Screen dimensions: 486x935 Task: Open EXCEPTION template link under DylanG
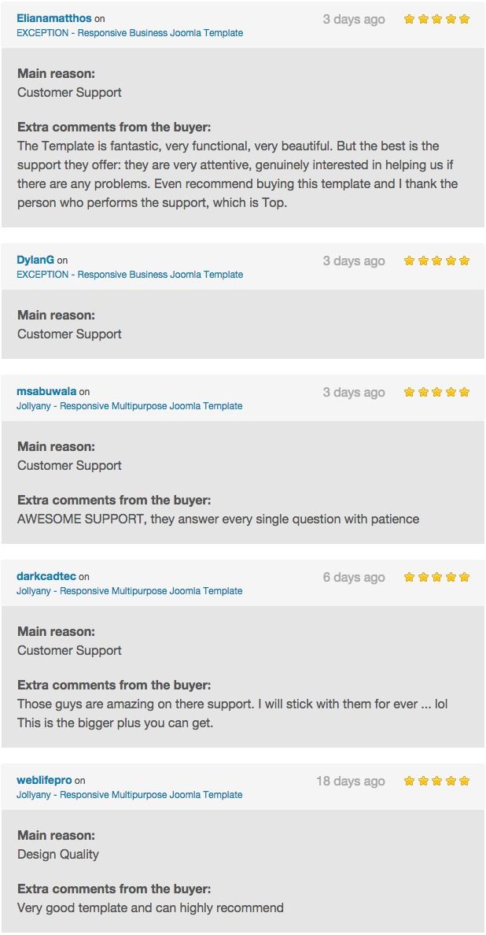(130, 275)
